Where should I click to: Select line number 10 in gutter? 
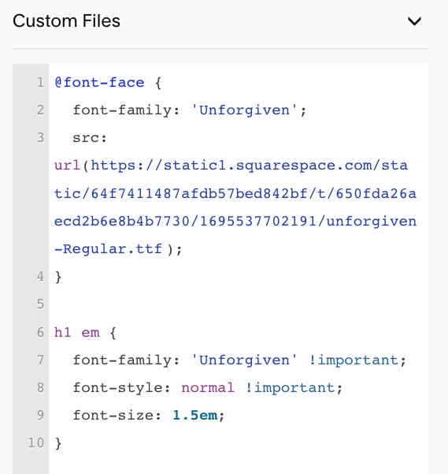point(36,443)
